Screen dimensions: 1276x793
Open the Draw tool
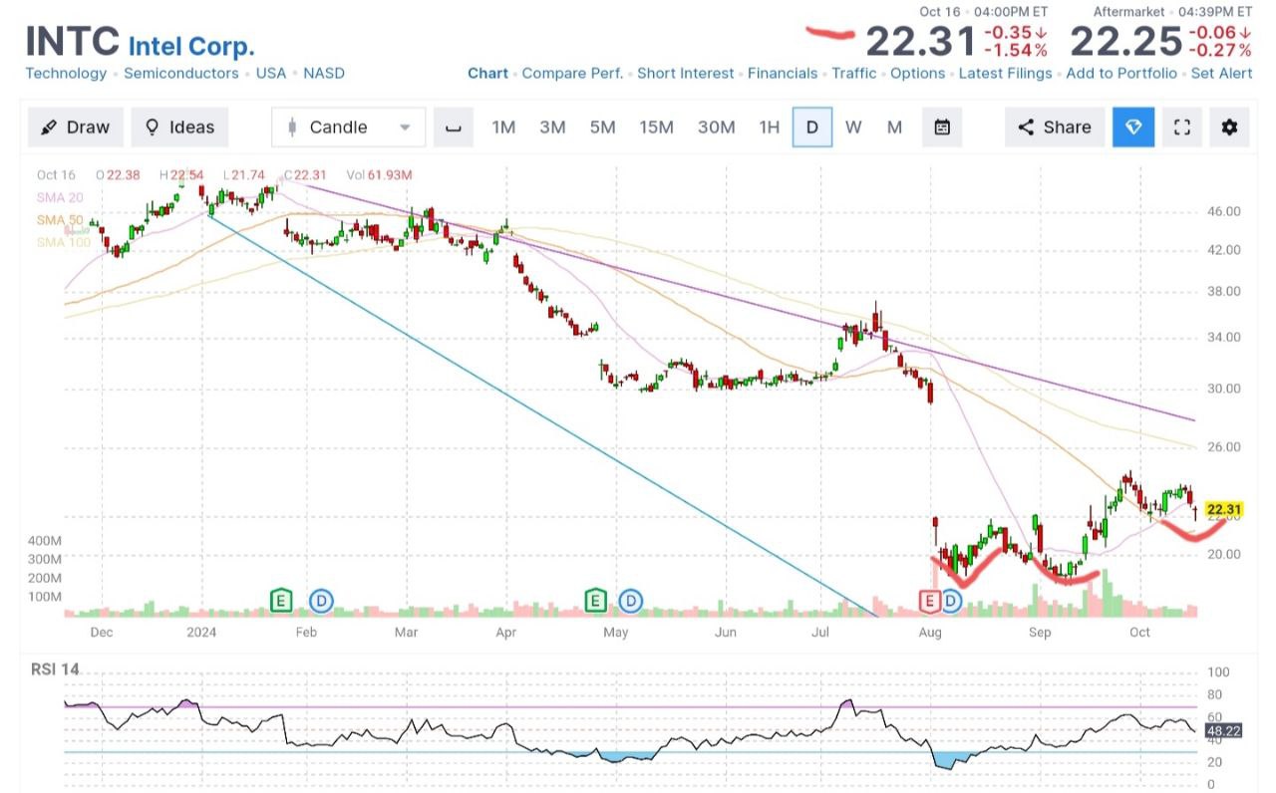pyautogui.click(x=76, y=128)
